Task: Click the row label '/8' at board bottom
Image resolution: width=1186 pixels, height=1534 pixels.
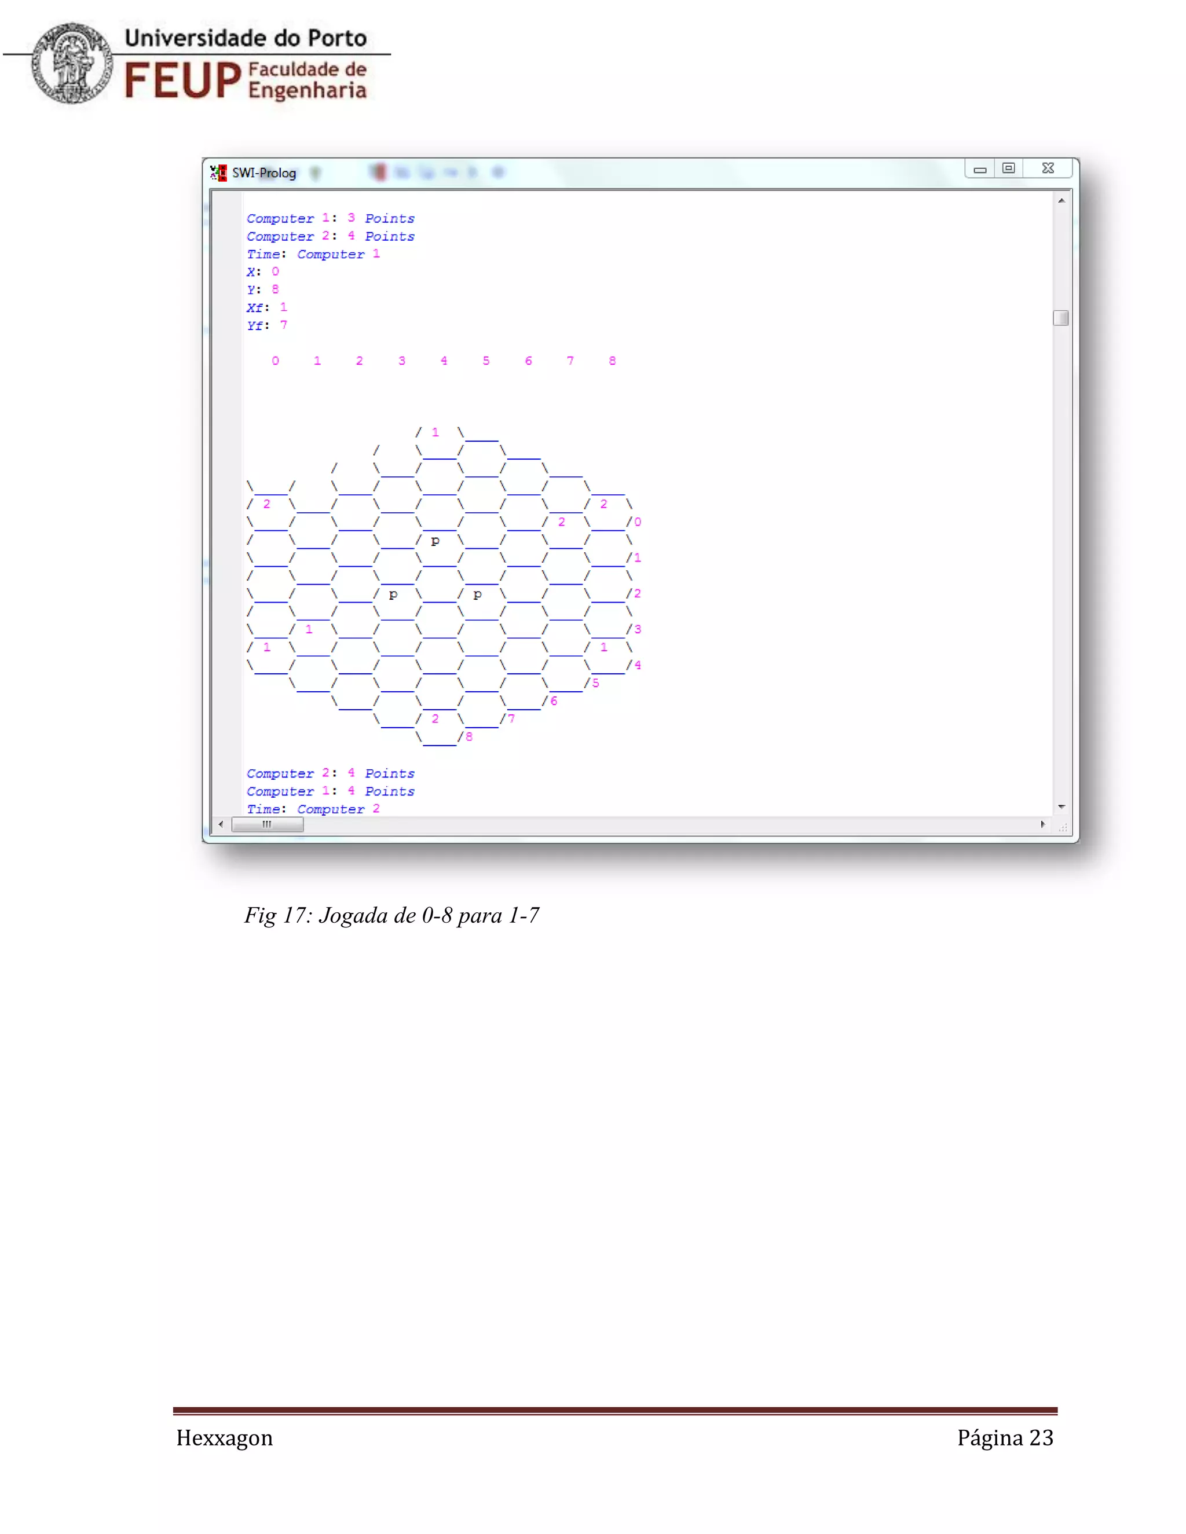Action: point(465,737)
